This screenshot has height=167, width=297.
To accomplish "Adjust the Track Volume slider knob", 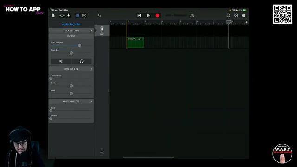I will pyautogui.click(x=80, y=45).
